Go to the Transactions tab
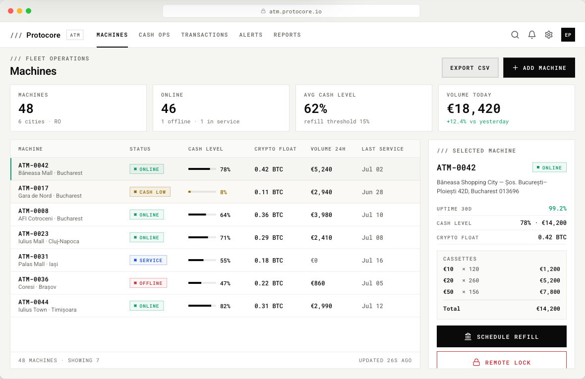 click(204, 35)
